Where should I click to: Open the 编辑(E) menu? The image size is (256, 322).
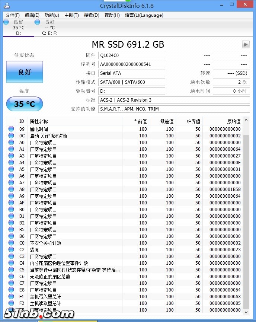pos(32,15)
